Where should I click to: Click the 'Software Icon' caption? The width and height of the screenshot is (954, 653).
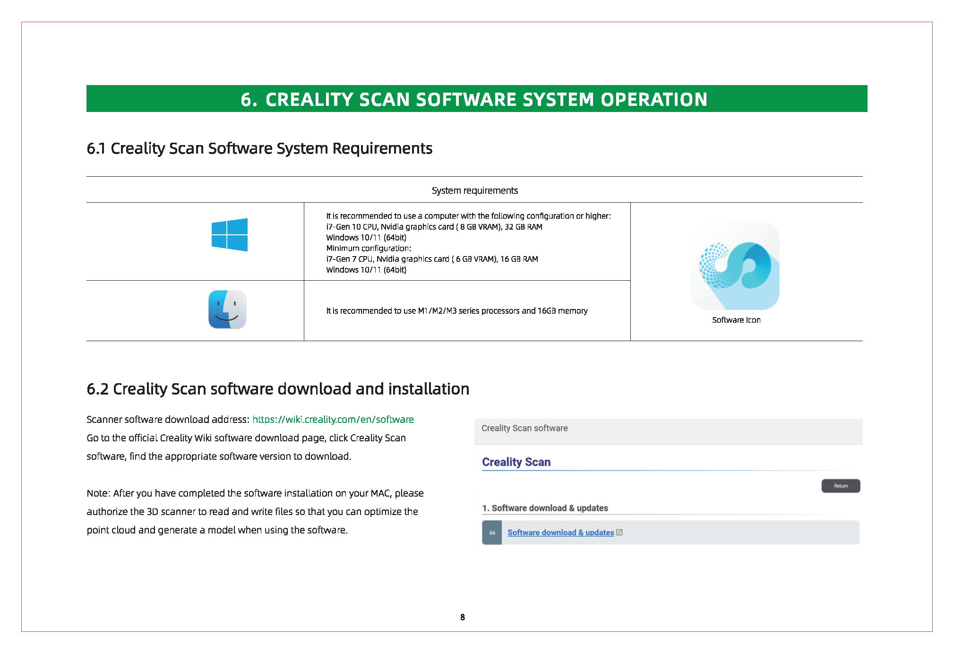click(736, 320)
